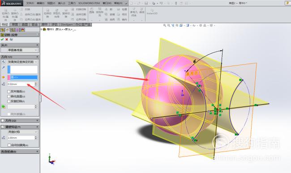Click the reverse direction icon under 方向1
This screenshot has width=291, height=173.
click(x=3, y=62)
